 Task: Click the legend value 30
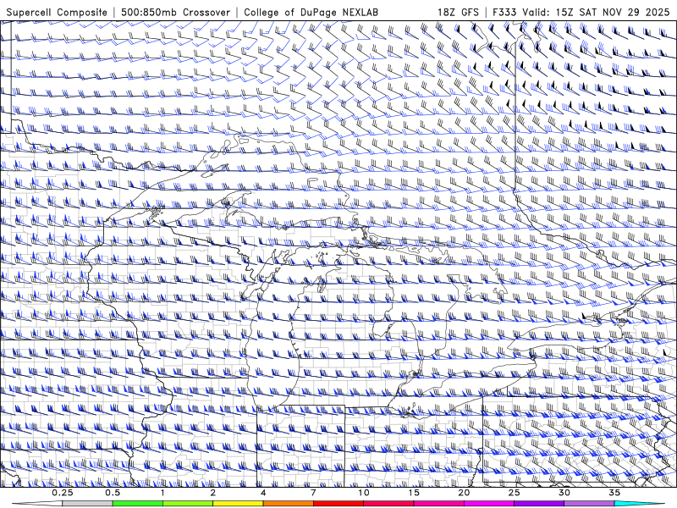pyautogui.click(x=564, y=493)
